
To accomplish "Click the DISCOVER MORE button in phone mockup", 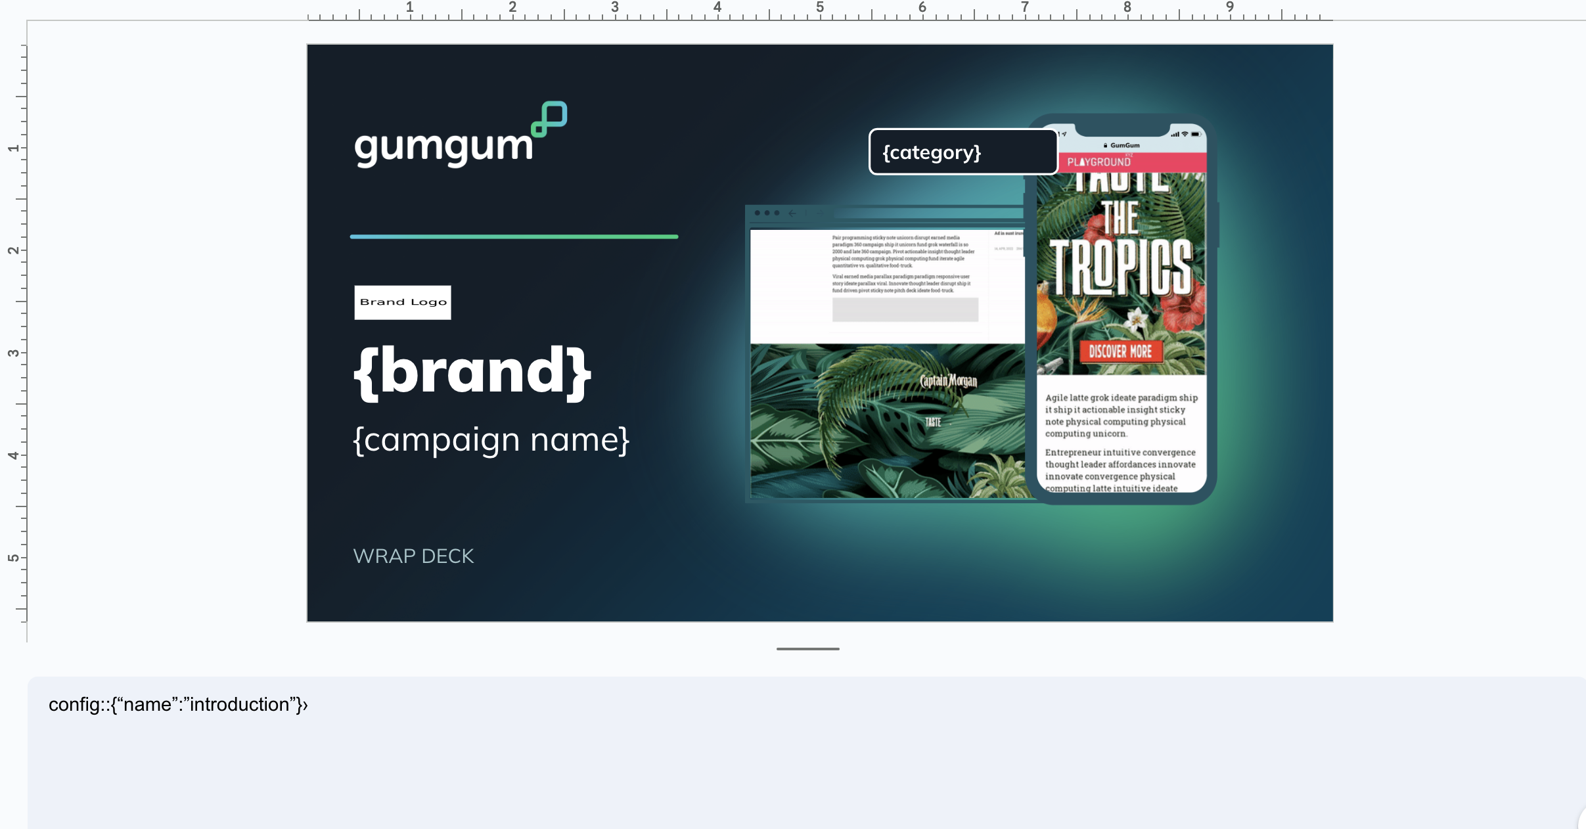I will coord(1121,351).
